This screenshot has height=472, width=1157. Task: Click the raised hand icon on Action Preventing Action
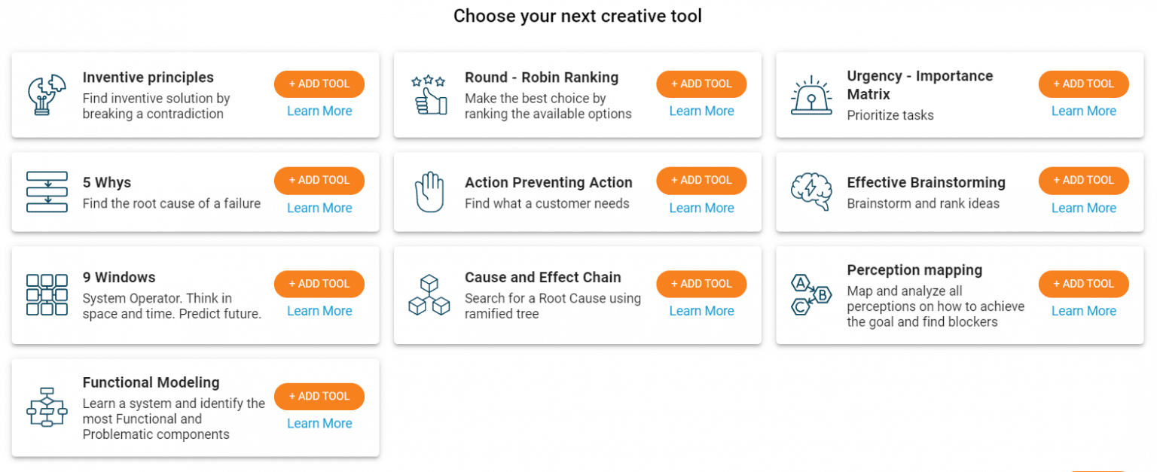click(429, 191)
